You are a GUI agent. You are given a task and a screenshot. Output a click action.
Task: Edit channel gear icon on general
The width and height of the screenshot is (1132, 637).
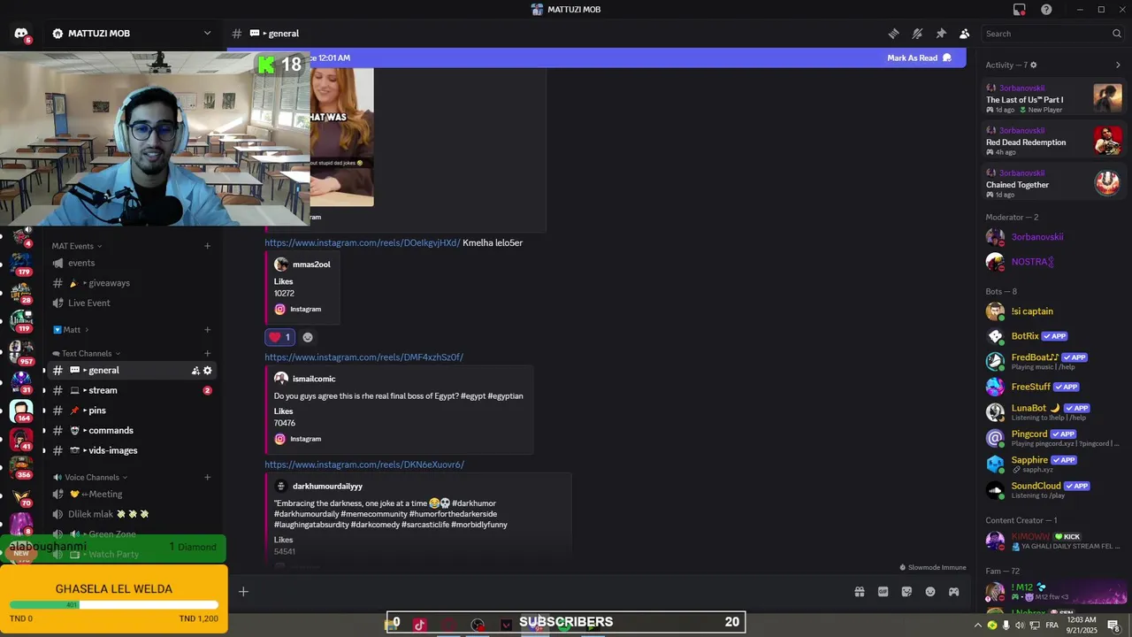(x=208, y=371)
